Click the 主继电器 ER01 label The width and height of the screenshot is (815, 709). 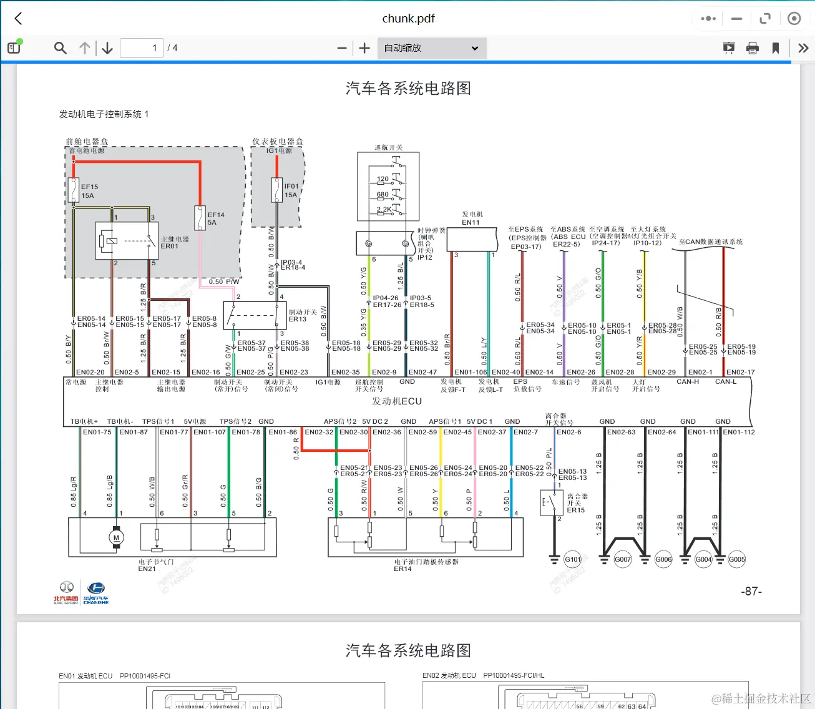click(174, 243)
